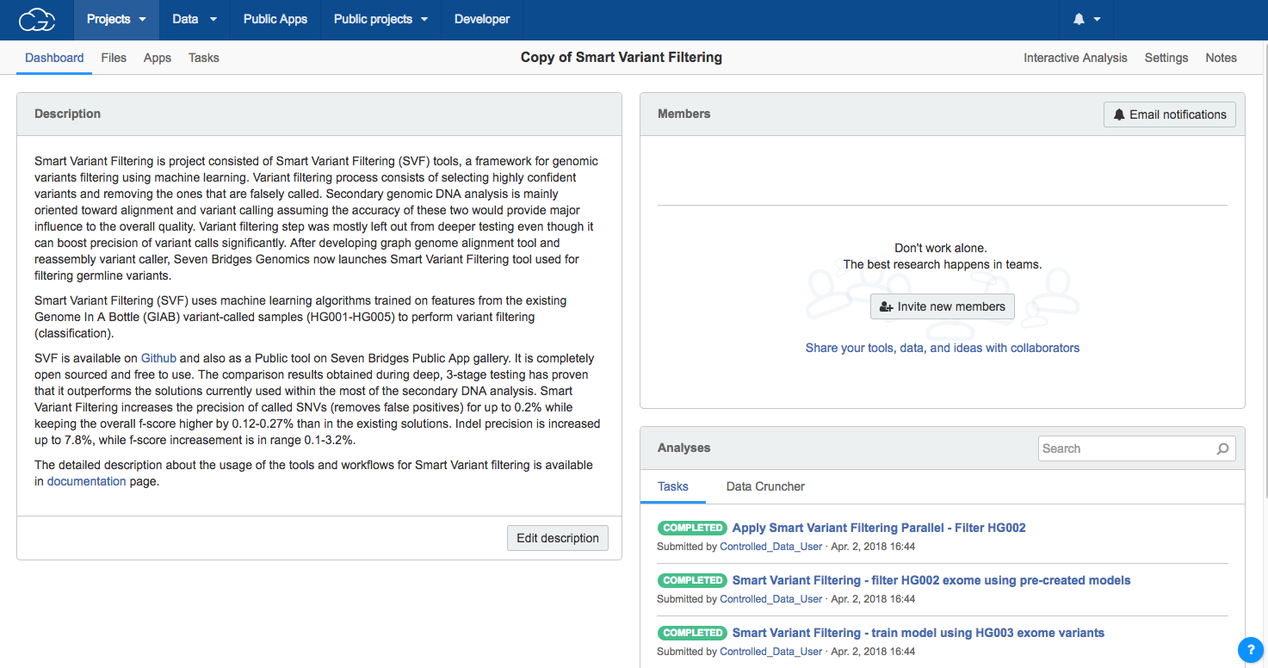Viewport: 1268px width, 668px height.
Task: Focus the Analyses Search field
Action: [1137, 448]
